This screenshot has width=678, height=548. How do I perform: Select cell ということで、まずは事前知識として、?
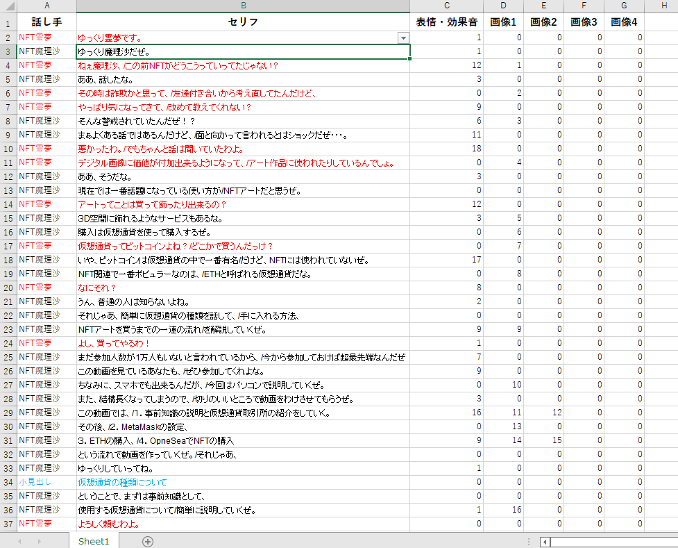[x=244, y=496]
